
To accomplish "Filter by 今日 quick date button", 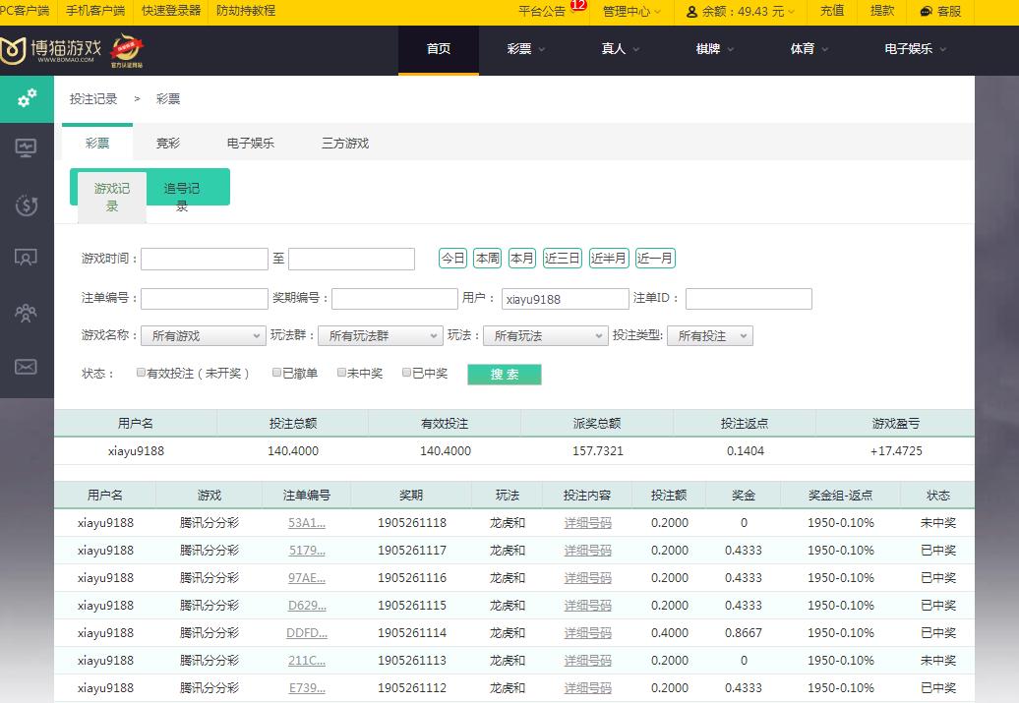I will tap(453, 258).
